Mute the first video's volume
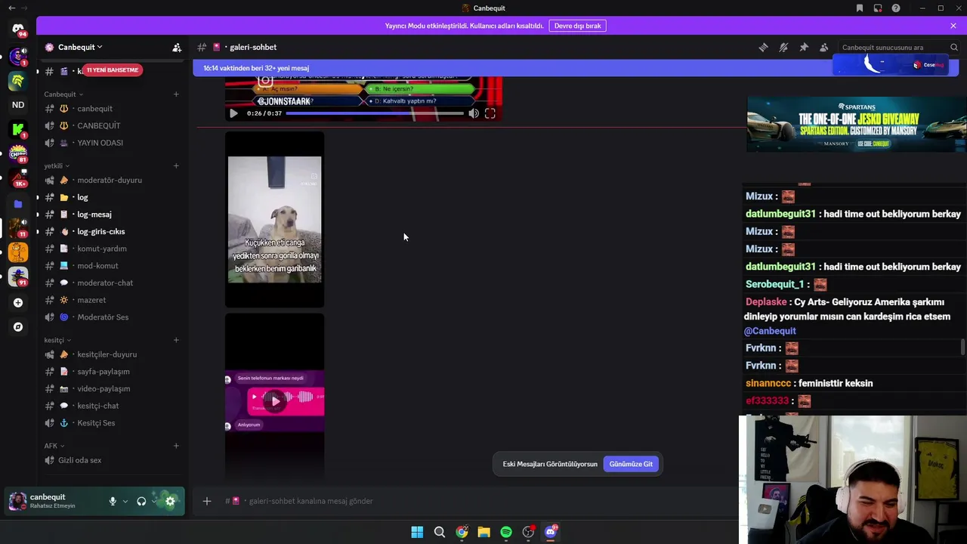Image resolution: width=967 pixels, height=544 pixels. [474, 113]
